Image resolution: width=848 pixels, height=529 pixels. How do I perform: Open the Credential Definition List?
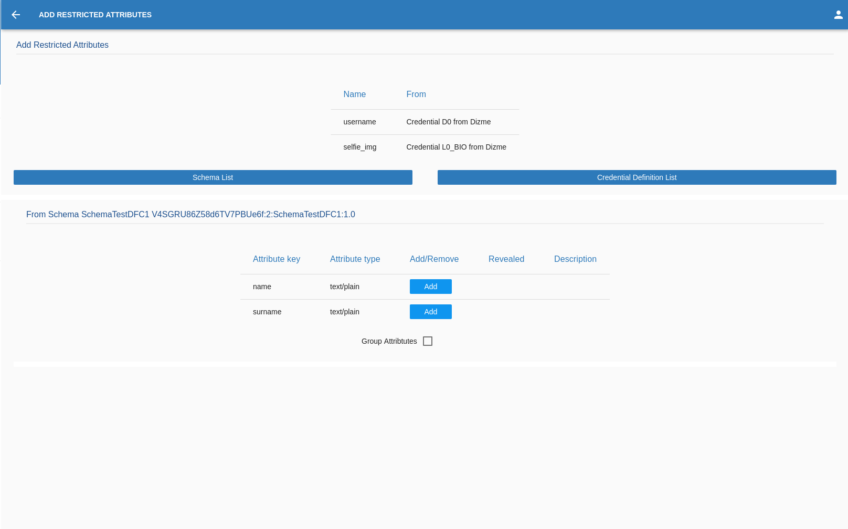coord(637,177)
